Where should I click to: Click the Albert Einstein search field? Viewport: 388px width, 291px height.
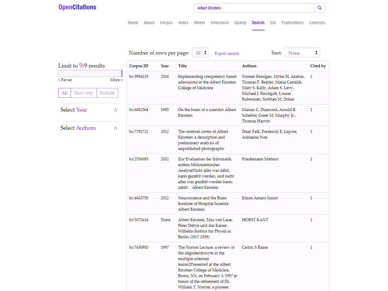click(x=254, y=8)
